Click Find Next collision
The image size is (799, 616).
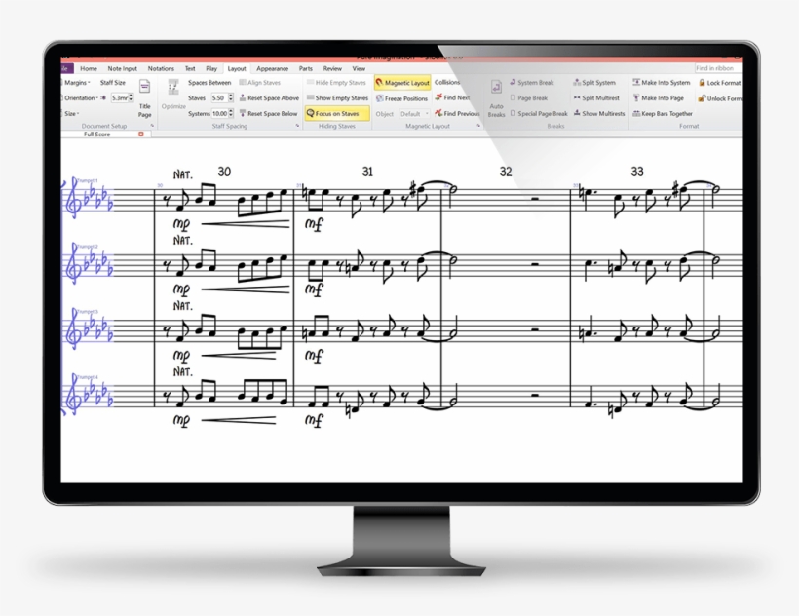point(452,97)
